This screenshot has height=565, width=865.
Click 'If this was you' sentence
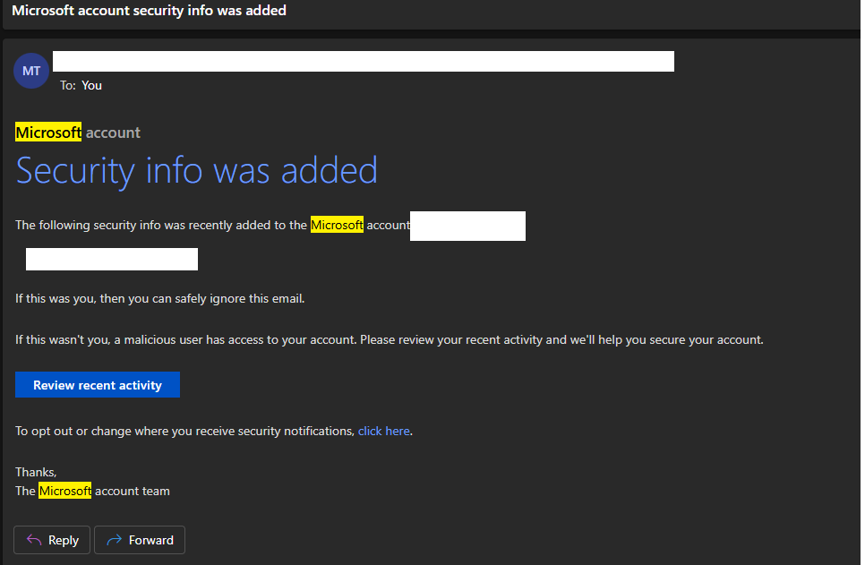point(160,298)
